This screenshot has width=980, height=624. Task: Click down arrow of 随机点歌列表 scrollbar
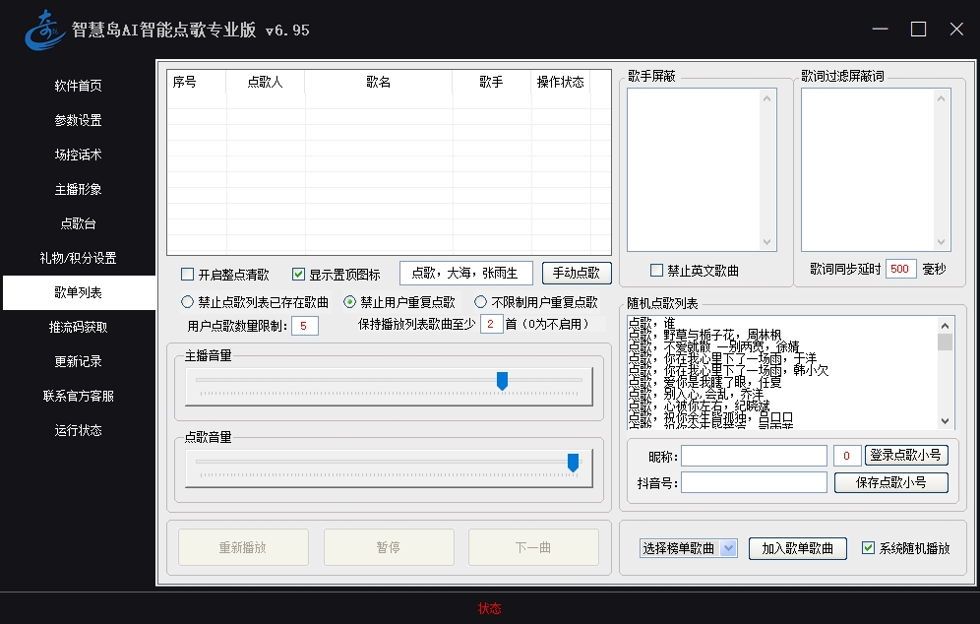tap(945, 420)
